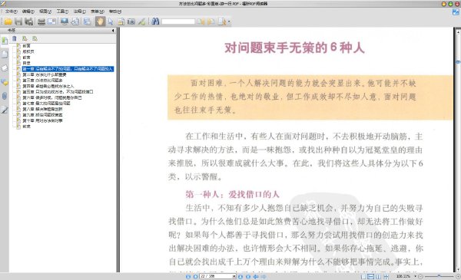Jump to the first page
Screen dimensions: 461x280
click(188, 276)
